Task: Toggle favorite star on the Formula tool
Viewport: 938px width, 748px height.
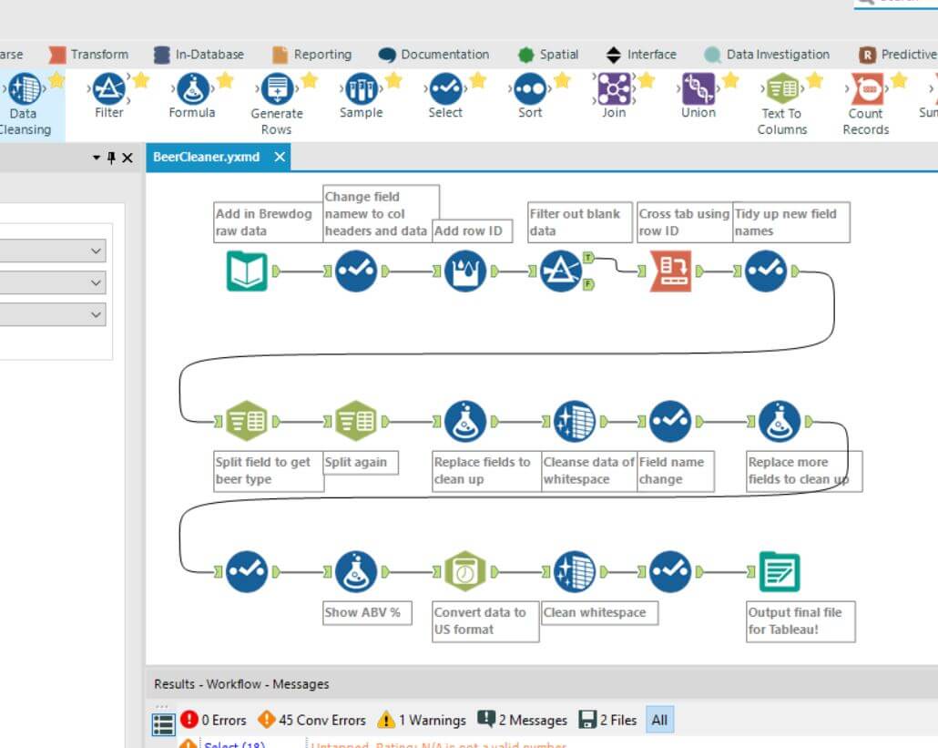Action: point(224,79)
